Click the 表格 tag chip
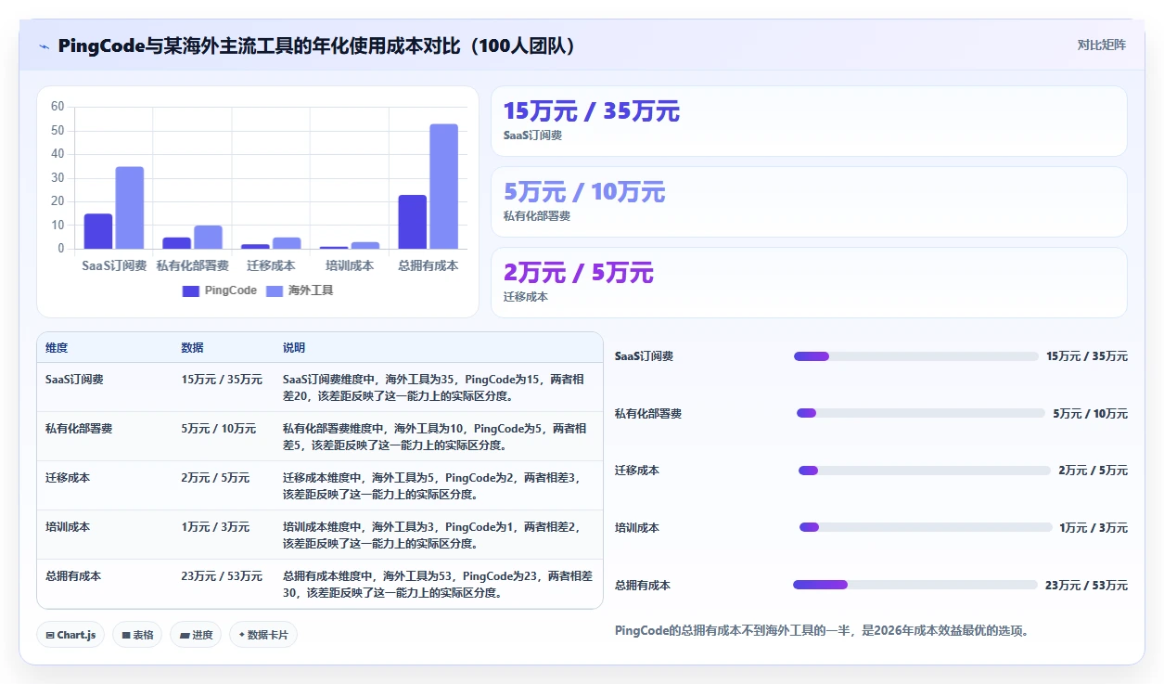 pos(137,635)
